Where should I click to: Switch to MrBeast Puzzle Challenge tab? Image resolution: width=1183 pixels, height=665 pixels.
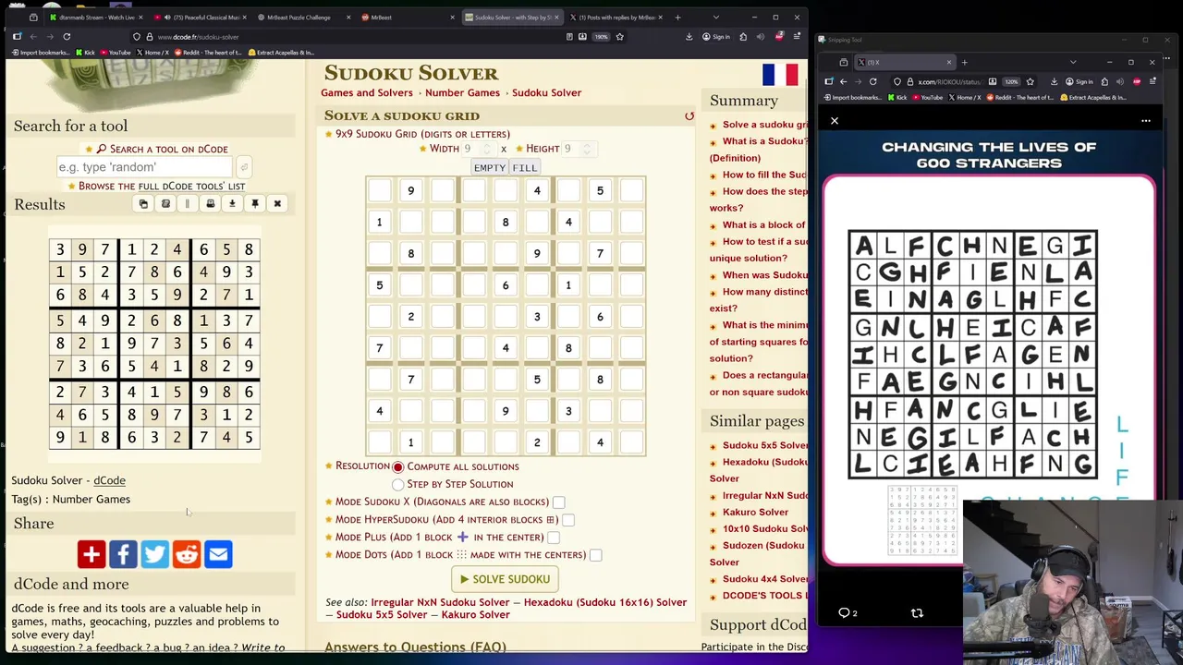[302, 18]
